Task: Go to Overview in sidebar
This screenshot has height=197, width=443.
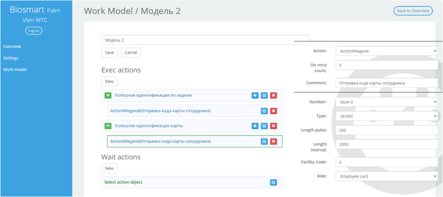Action: (12, 47)
